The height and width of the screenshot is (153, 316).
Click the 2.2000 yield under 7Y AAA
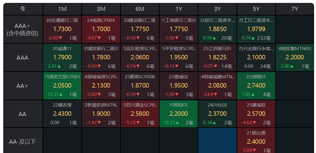(x=295, y=57)
